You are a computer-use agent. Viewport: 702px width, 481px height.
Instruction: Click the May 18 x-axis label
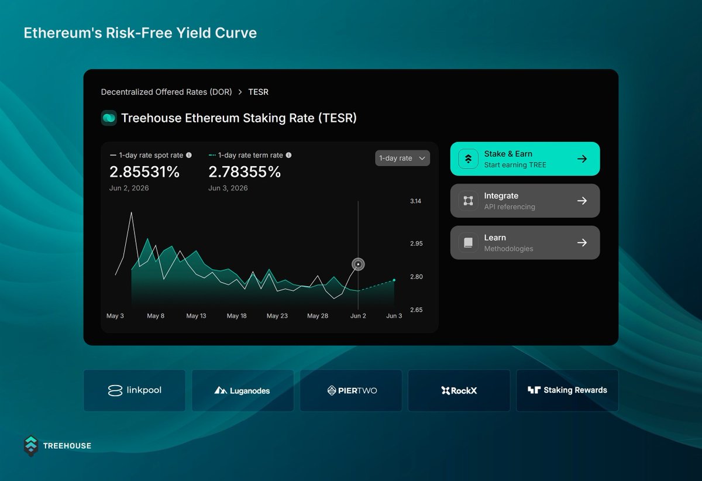point(236,316)
